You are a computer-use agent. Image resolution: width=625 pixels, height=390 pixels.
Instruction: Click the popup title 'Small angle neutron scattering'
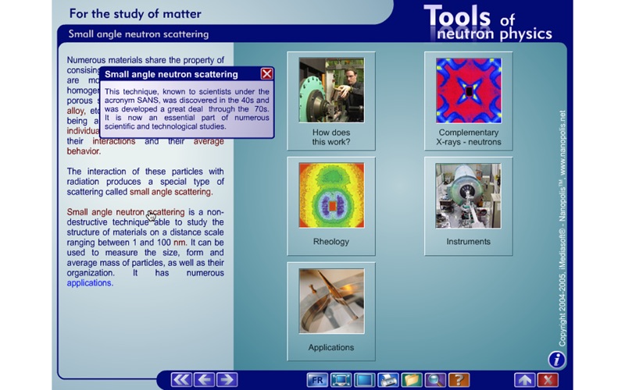point(171,74)
